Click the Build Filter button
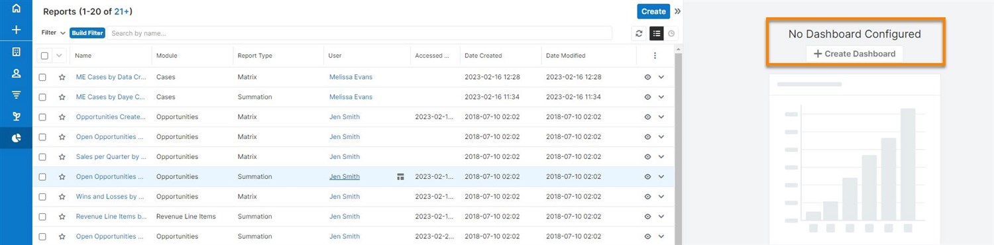 (x=87, y=32)
